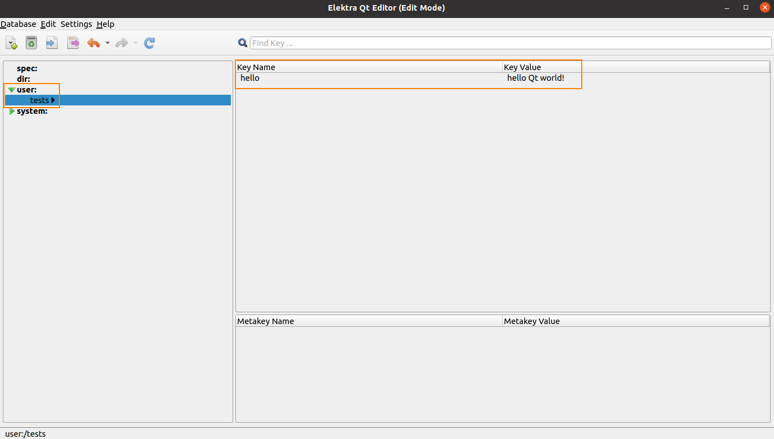Click the orange Undo arrow

(x=94, y=43)
